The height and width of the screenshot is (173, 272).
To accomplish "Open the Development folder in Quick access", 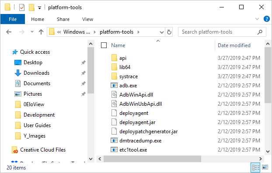I will (39, 115).
